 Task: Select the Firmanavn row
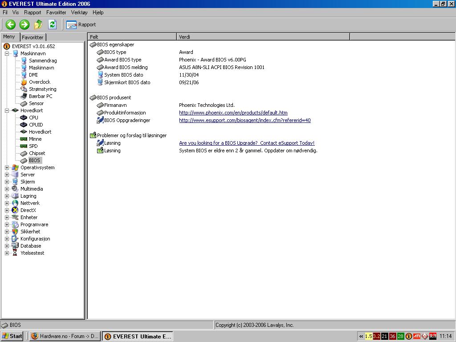pyautogui.click(x=115, y=105)
